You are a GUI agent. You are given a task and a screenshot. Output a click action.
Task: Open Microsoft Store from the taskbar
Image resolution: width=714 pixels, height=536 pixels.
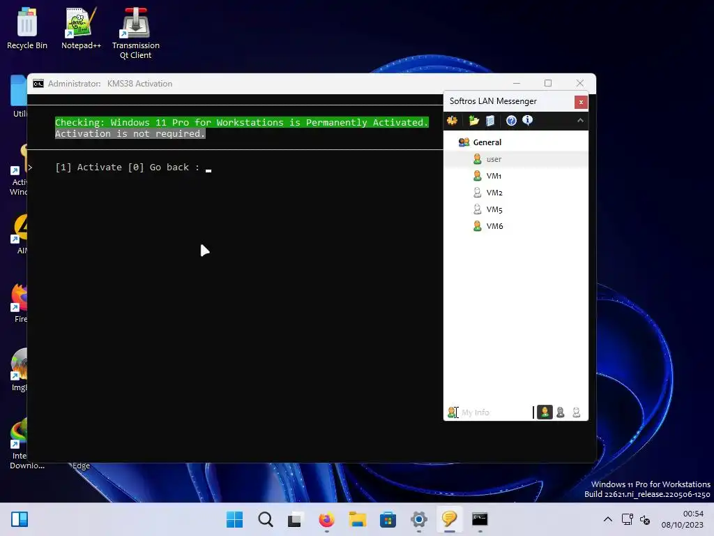[388, 519]
